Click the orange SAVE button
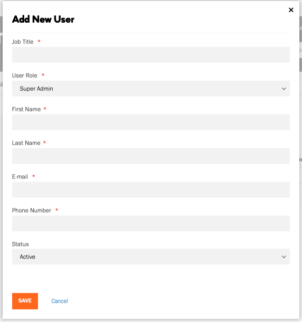Image resolution: width=302 pixels, height=322 pixels. 25,301
